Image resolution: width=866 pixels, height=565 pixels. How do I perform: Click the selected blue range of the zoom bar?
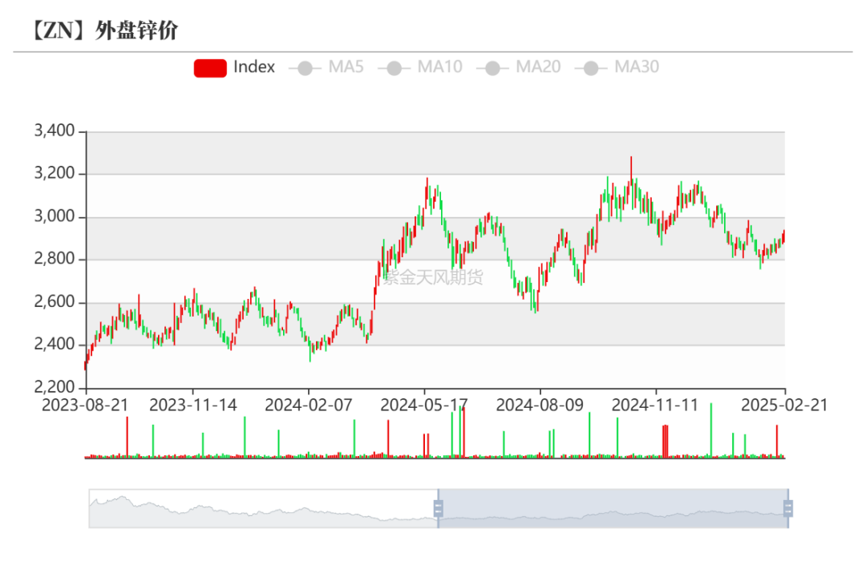[613, 508]
